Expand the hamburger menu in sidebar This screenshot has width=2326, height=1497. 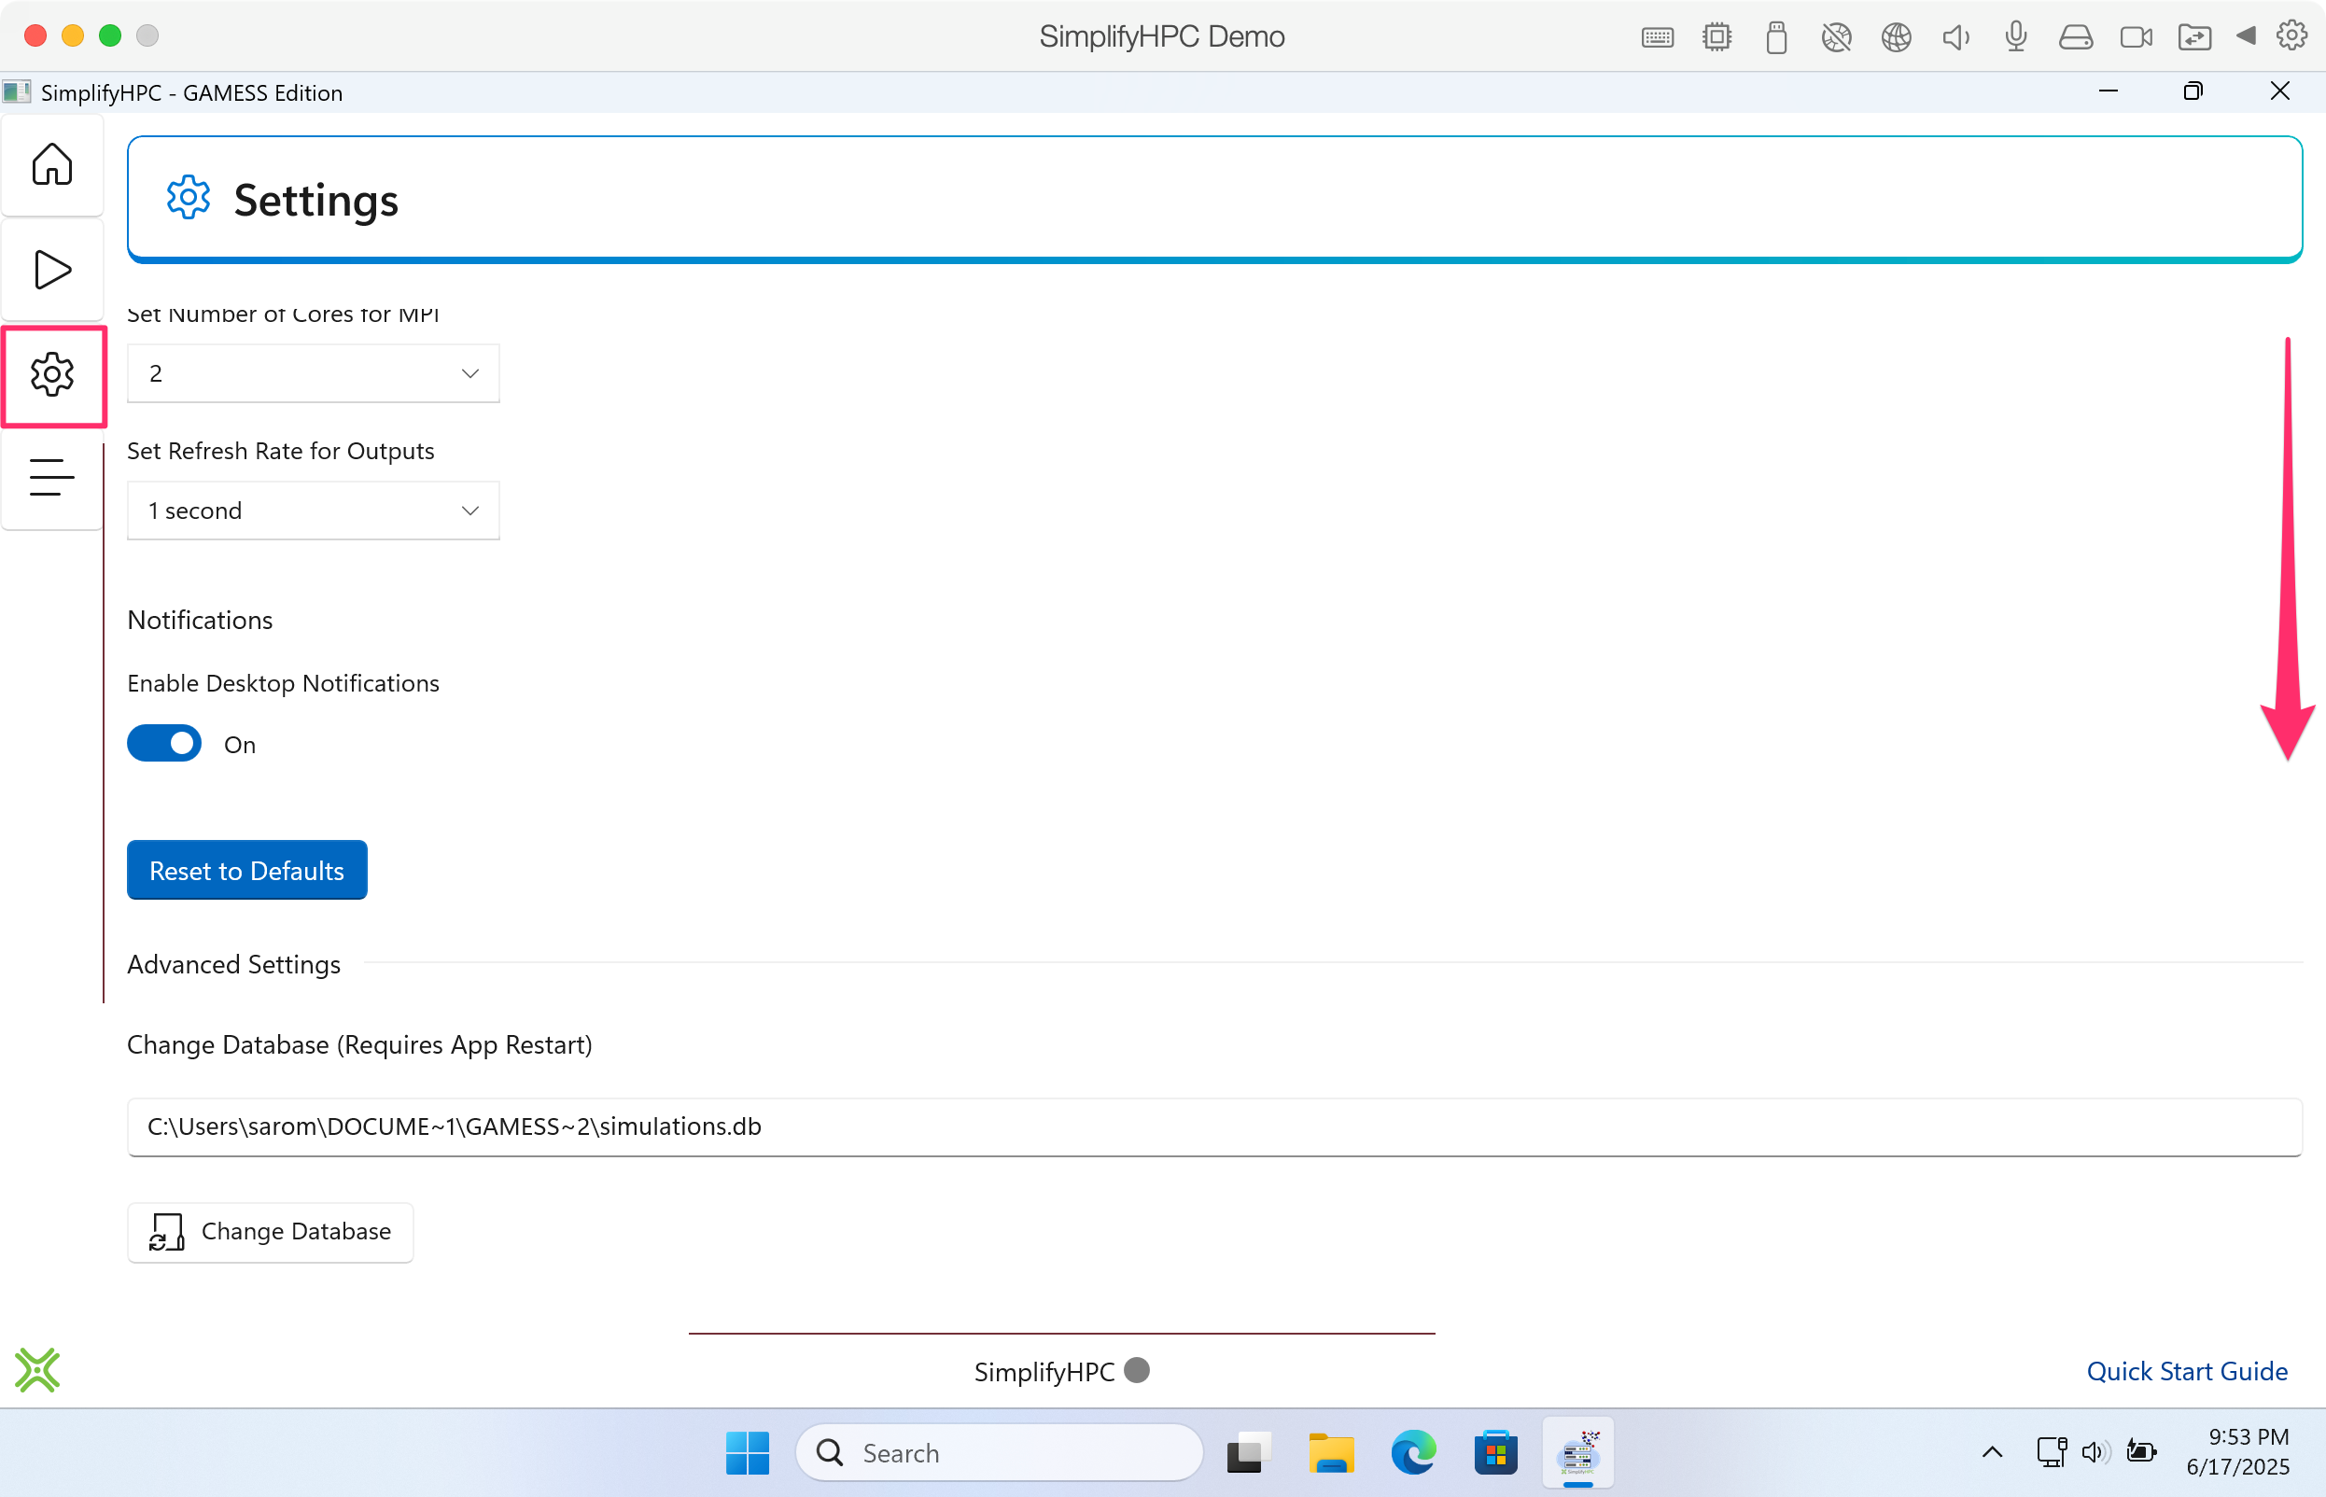click(x=51, y=477)
